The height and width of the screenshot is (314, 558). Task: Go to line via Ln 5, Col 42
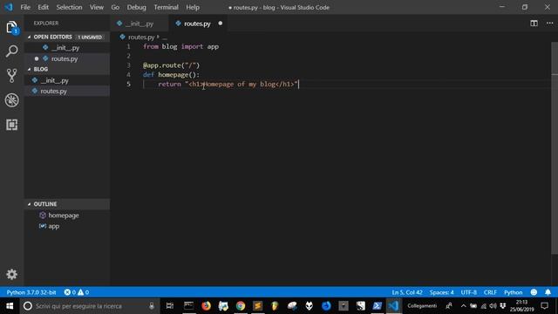(x=407, y=292)
